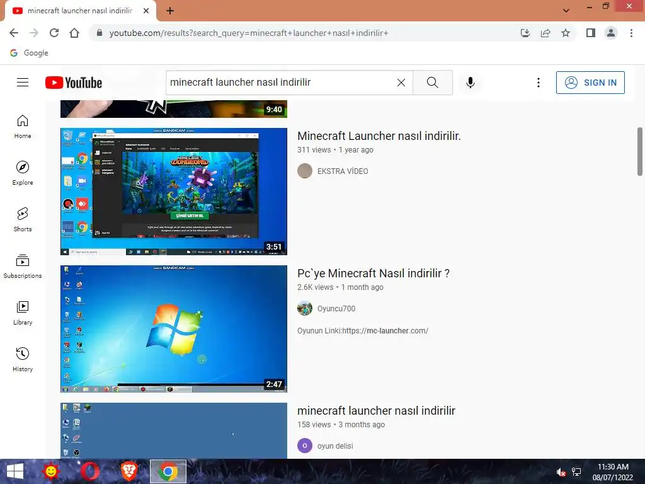Click the browser forward arrow
Screen dimensions: 645x484
click(x=34, y=33)
